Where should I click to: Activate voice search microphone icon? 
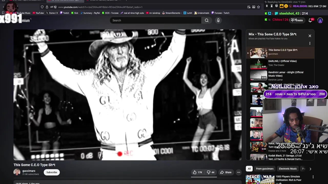click(x=218, y=20)
